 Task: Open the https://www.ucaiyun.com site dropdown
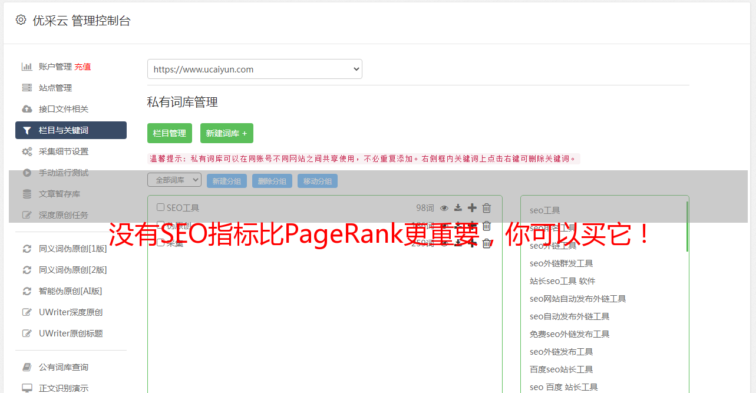255,69
